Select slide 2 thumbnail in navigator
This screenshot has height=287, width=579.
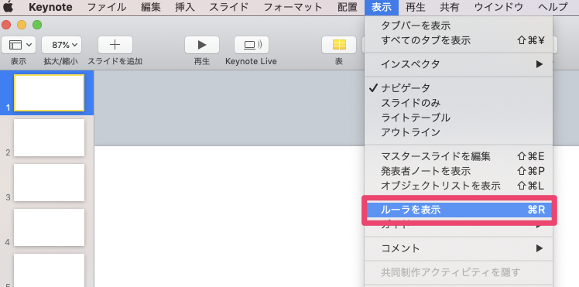49,138
